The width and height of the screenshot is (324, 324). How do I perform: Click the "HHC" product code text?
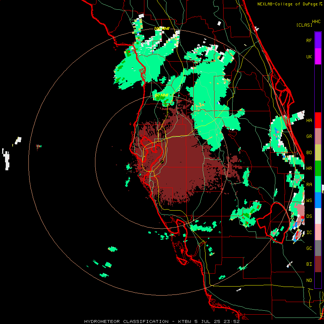[x=316, y=22]
